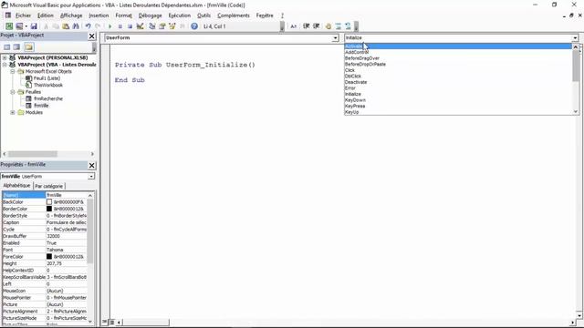Select ThisWorkbook in project tree
The height and width of the screenshot is (328, 584).
coord(48,85)
